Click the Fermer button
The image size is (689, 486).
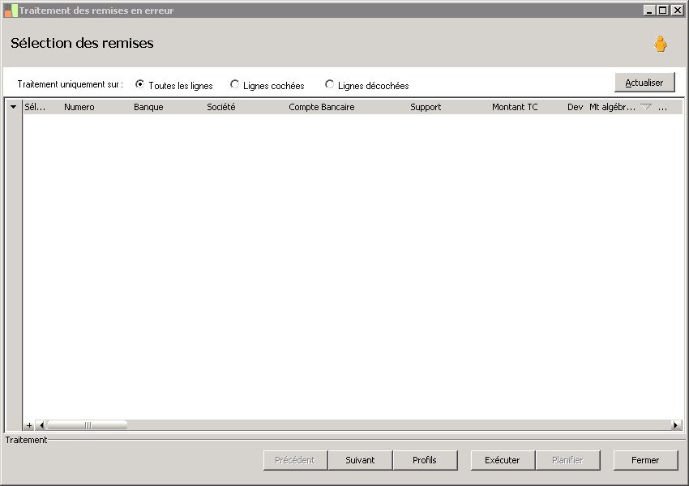[645, 460]
